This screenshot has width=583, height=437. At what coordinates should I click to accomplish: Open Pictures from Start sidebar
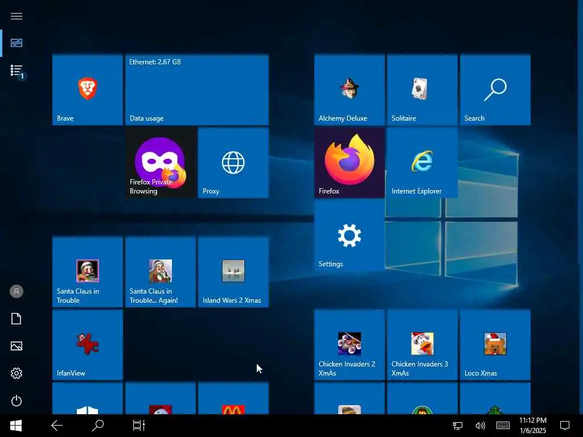(17, 346)
